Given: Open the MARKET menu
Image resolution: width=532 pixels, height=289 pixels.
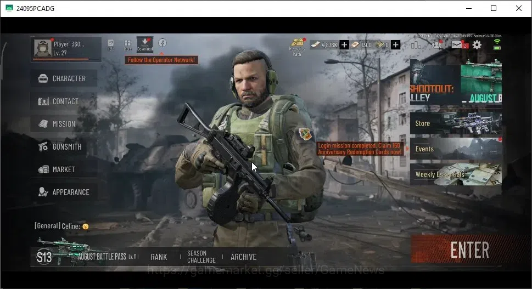Looking at the screenshot, I should [x=64, y=169].
